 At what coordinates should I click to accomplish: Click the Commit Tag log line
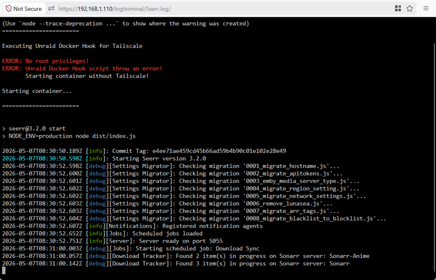pos(144,151)
